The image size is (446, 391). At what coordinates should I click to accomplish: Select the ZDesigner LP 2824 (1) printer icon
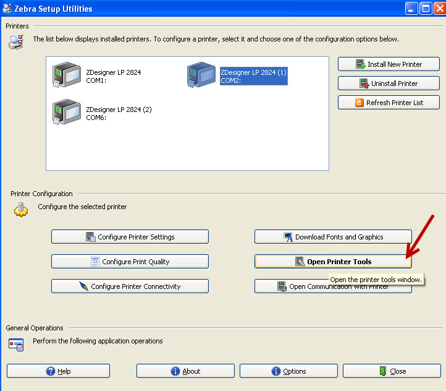tap(201, 76)
